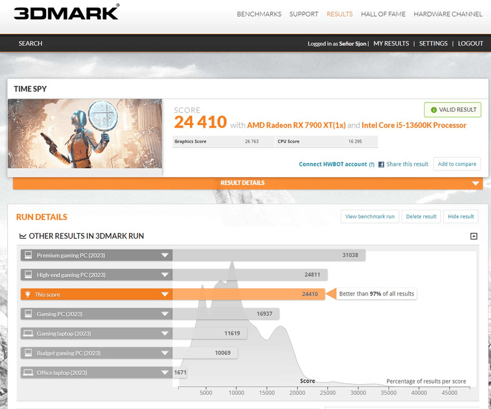Open My Results link
491x409 pixels.
pyautogui.click(x=391, y=44)
